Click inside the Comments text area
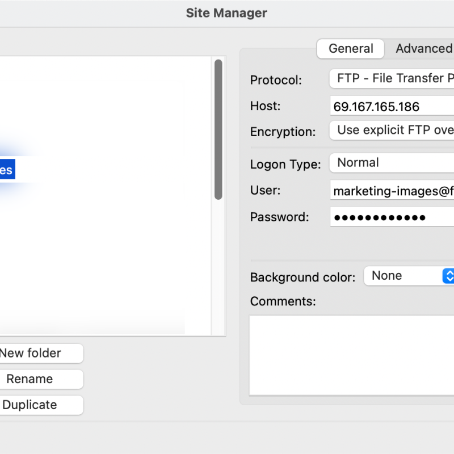Image resolution: width=454 pixels, height=454 pixels. [x=352, y=355]
